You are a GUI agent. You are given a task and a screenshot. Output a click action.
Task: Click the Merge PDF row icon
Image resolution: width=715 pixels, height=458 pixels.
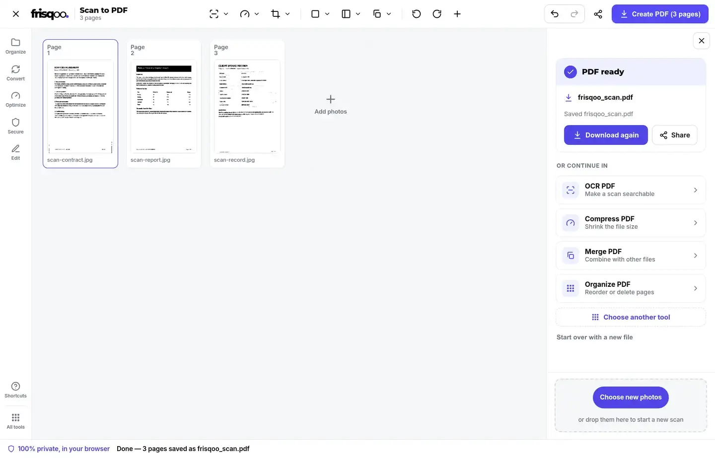tap(571, 256)
